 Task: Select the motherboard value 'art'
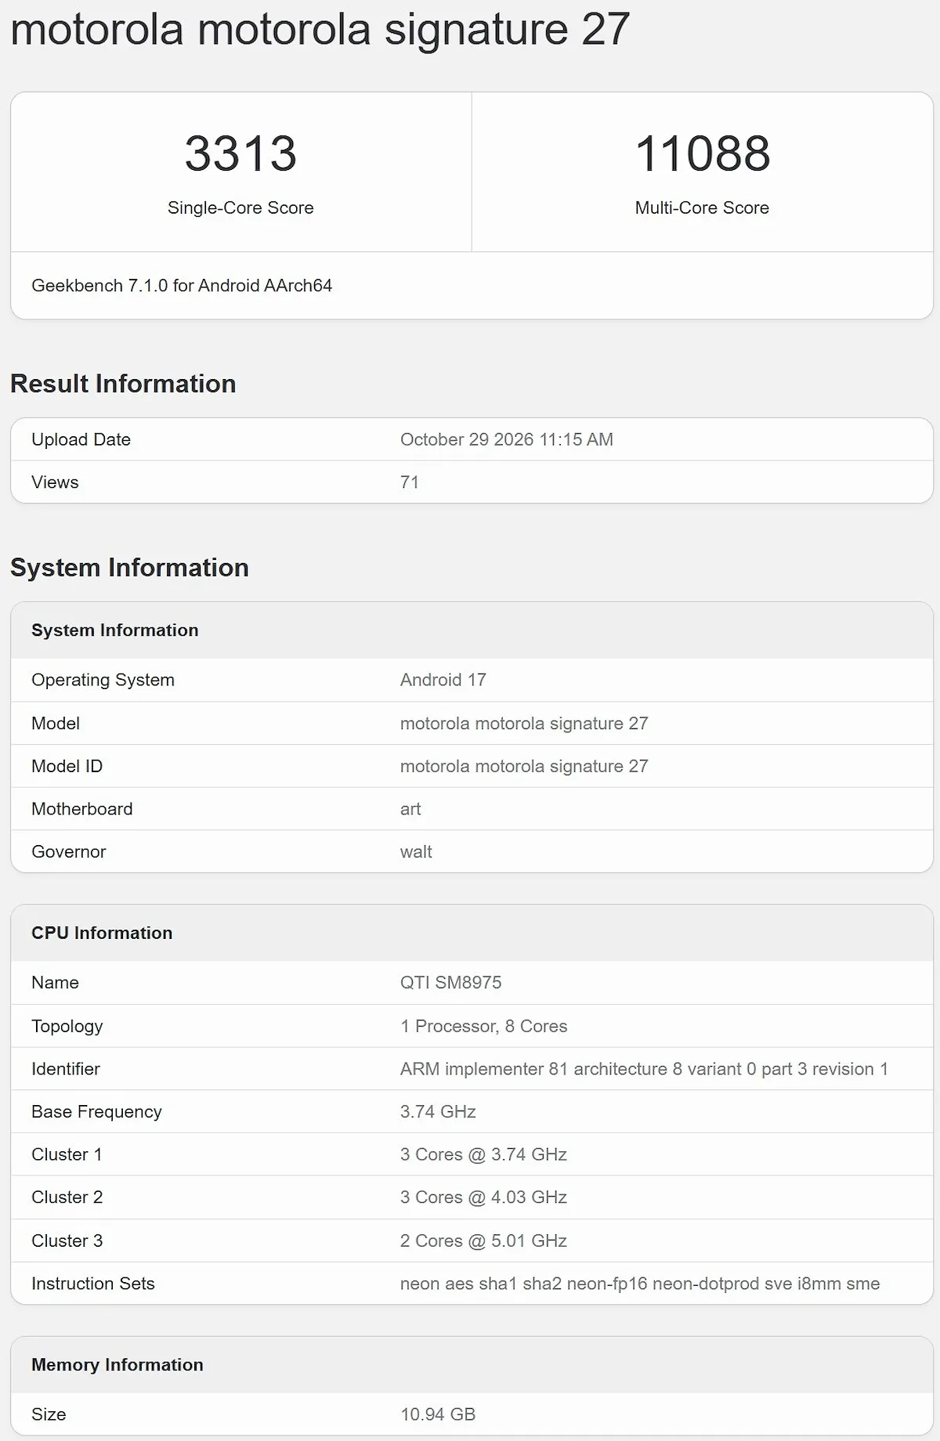point(410,809)
